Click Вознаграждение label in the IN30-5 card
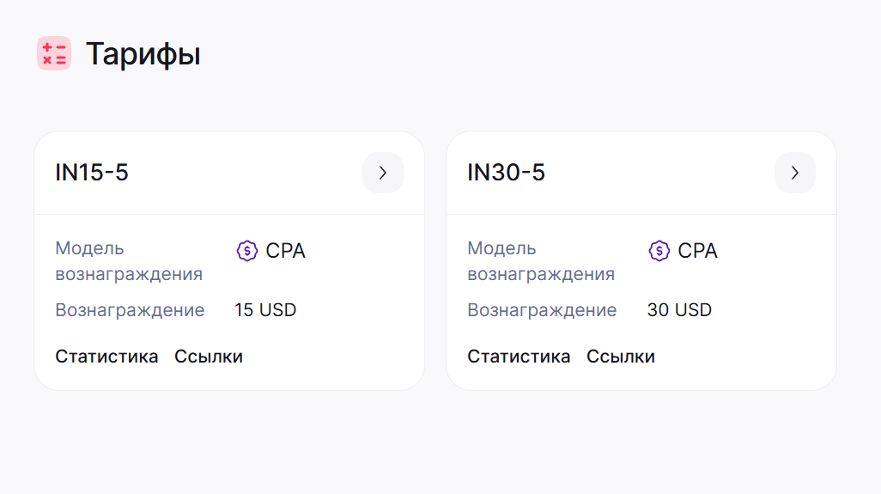Image resolution: width=881 pixels, height=494 pixels. pyautogui.click(x=542, y=310)
